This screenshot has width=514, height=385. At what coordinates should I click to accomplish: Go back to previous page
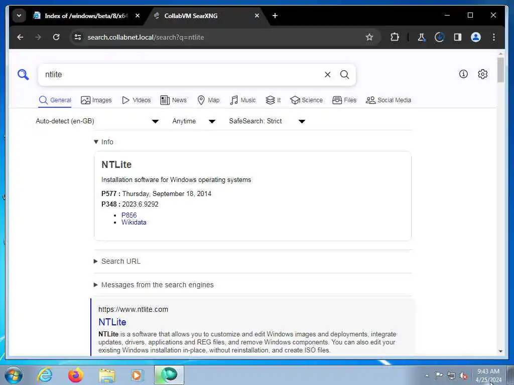[x=20, y=37]
